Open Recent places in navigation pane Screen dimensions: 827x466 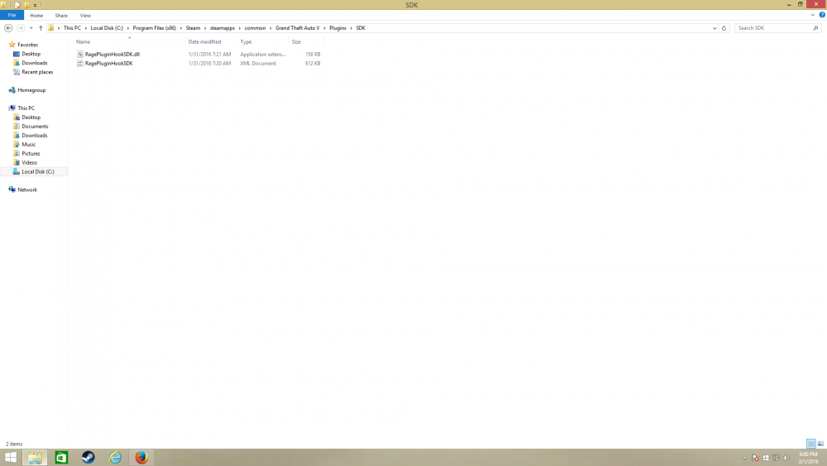pos(37,72)
